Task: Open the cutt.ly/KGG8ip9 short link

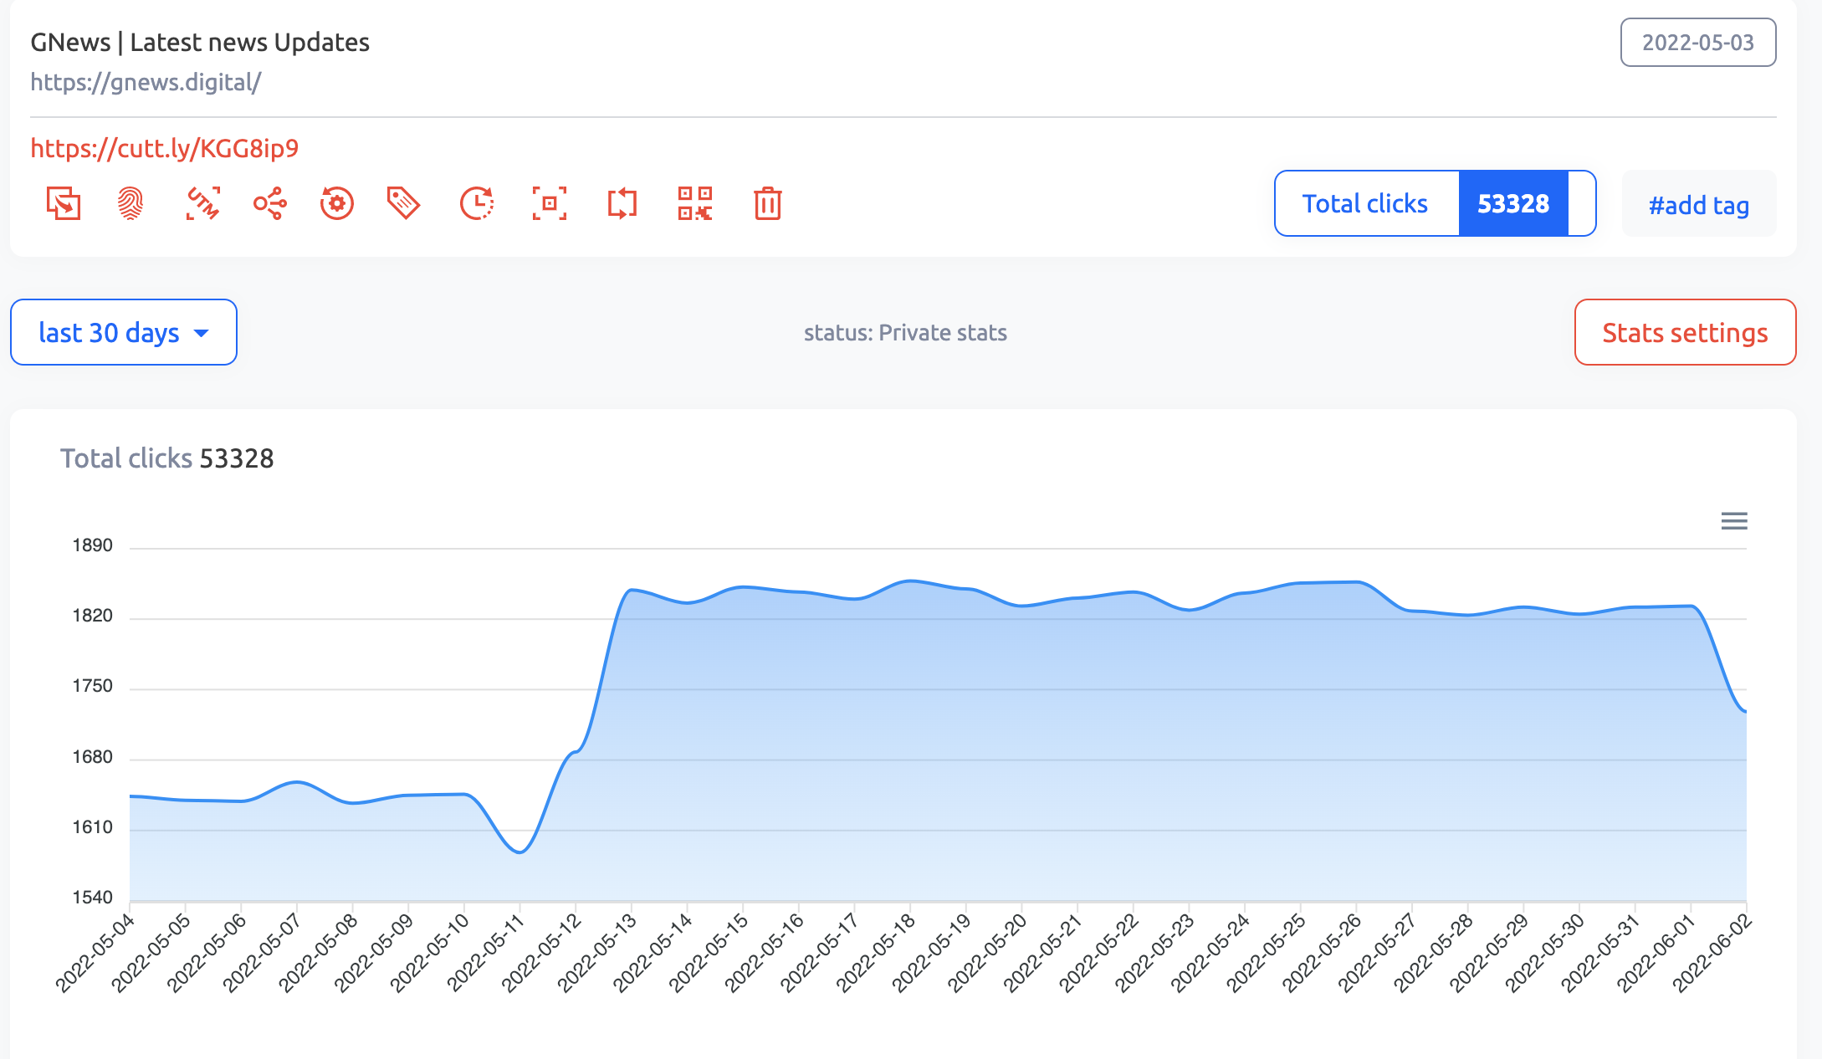Action: click(165, 148)
